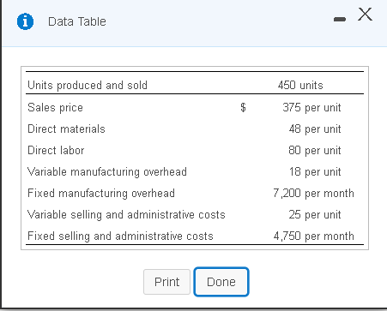This screenshot has width=387, height=311.
Task: Click the '18 per unit' value
Action: (x=315, y=172)
